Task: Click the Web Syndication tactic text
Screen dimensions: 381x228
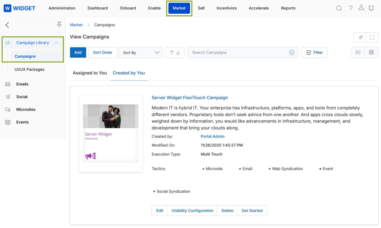Action: pyautogui.click(x=287, y=169)
